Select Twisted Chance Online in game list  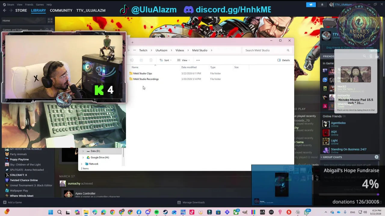[24, 180]
